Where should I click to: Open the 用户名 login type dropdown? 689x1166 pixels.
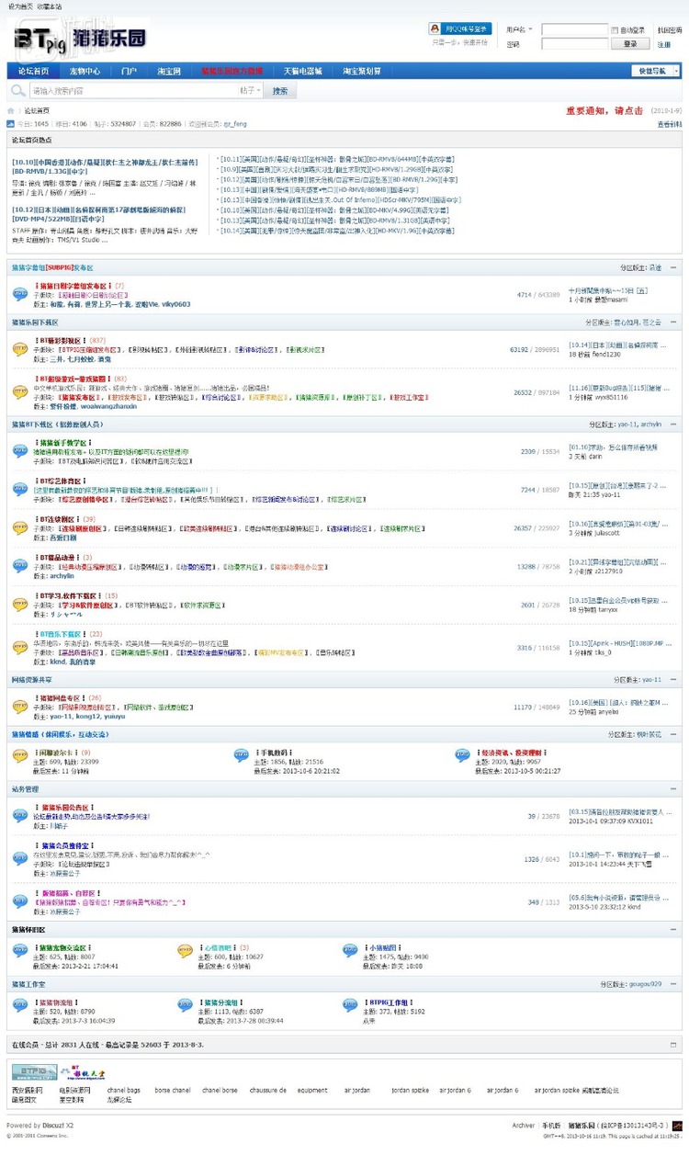tap(520, 29)
